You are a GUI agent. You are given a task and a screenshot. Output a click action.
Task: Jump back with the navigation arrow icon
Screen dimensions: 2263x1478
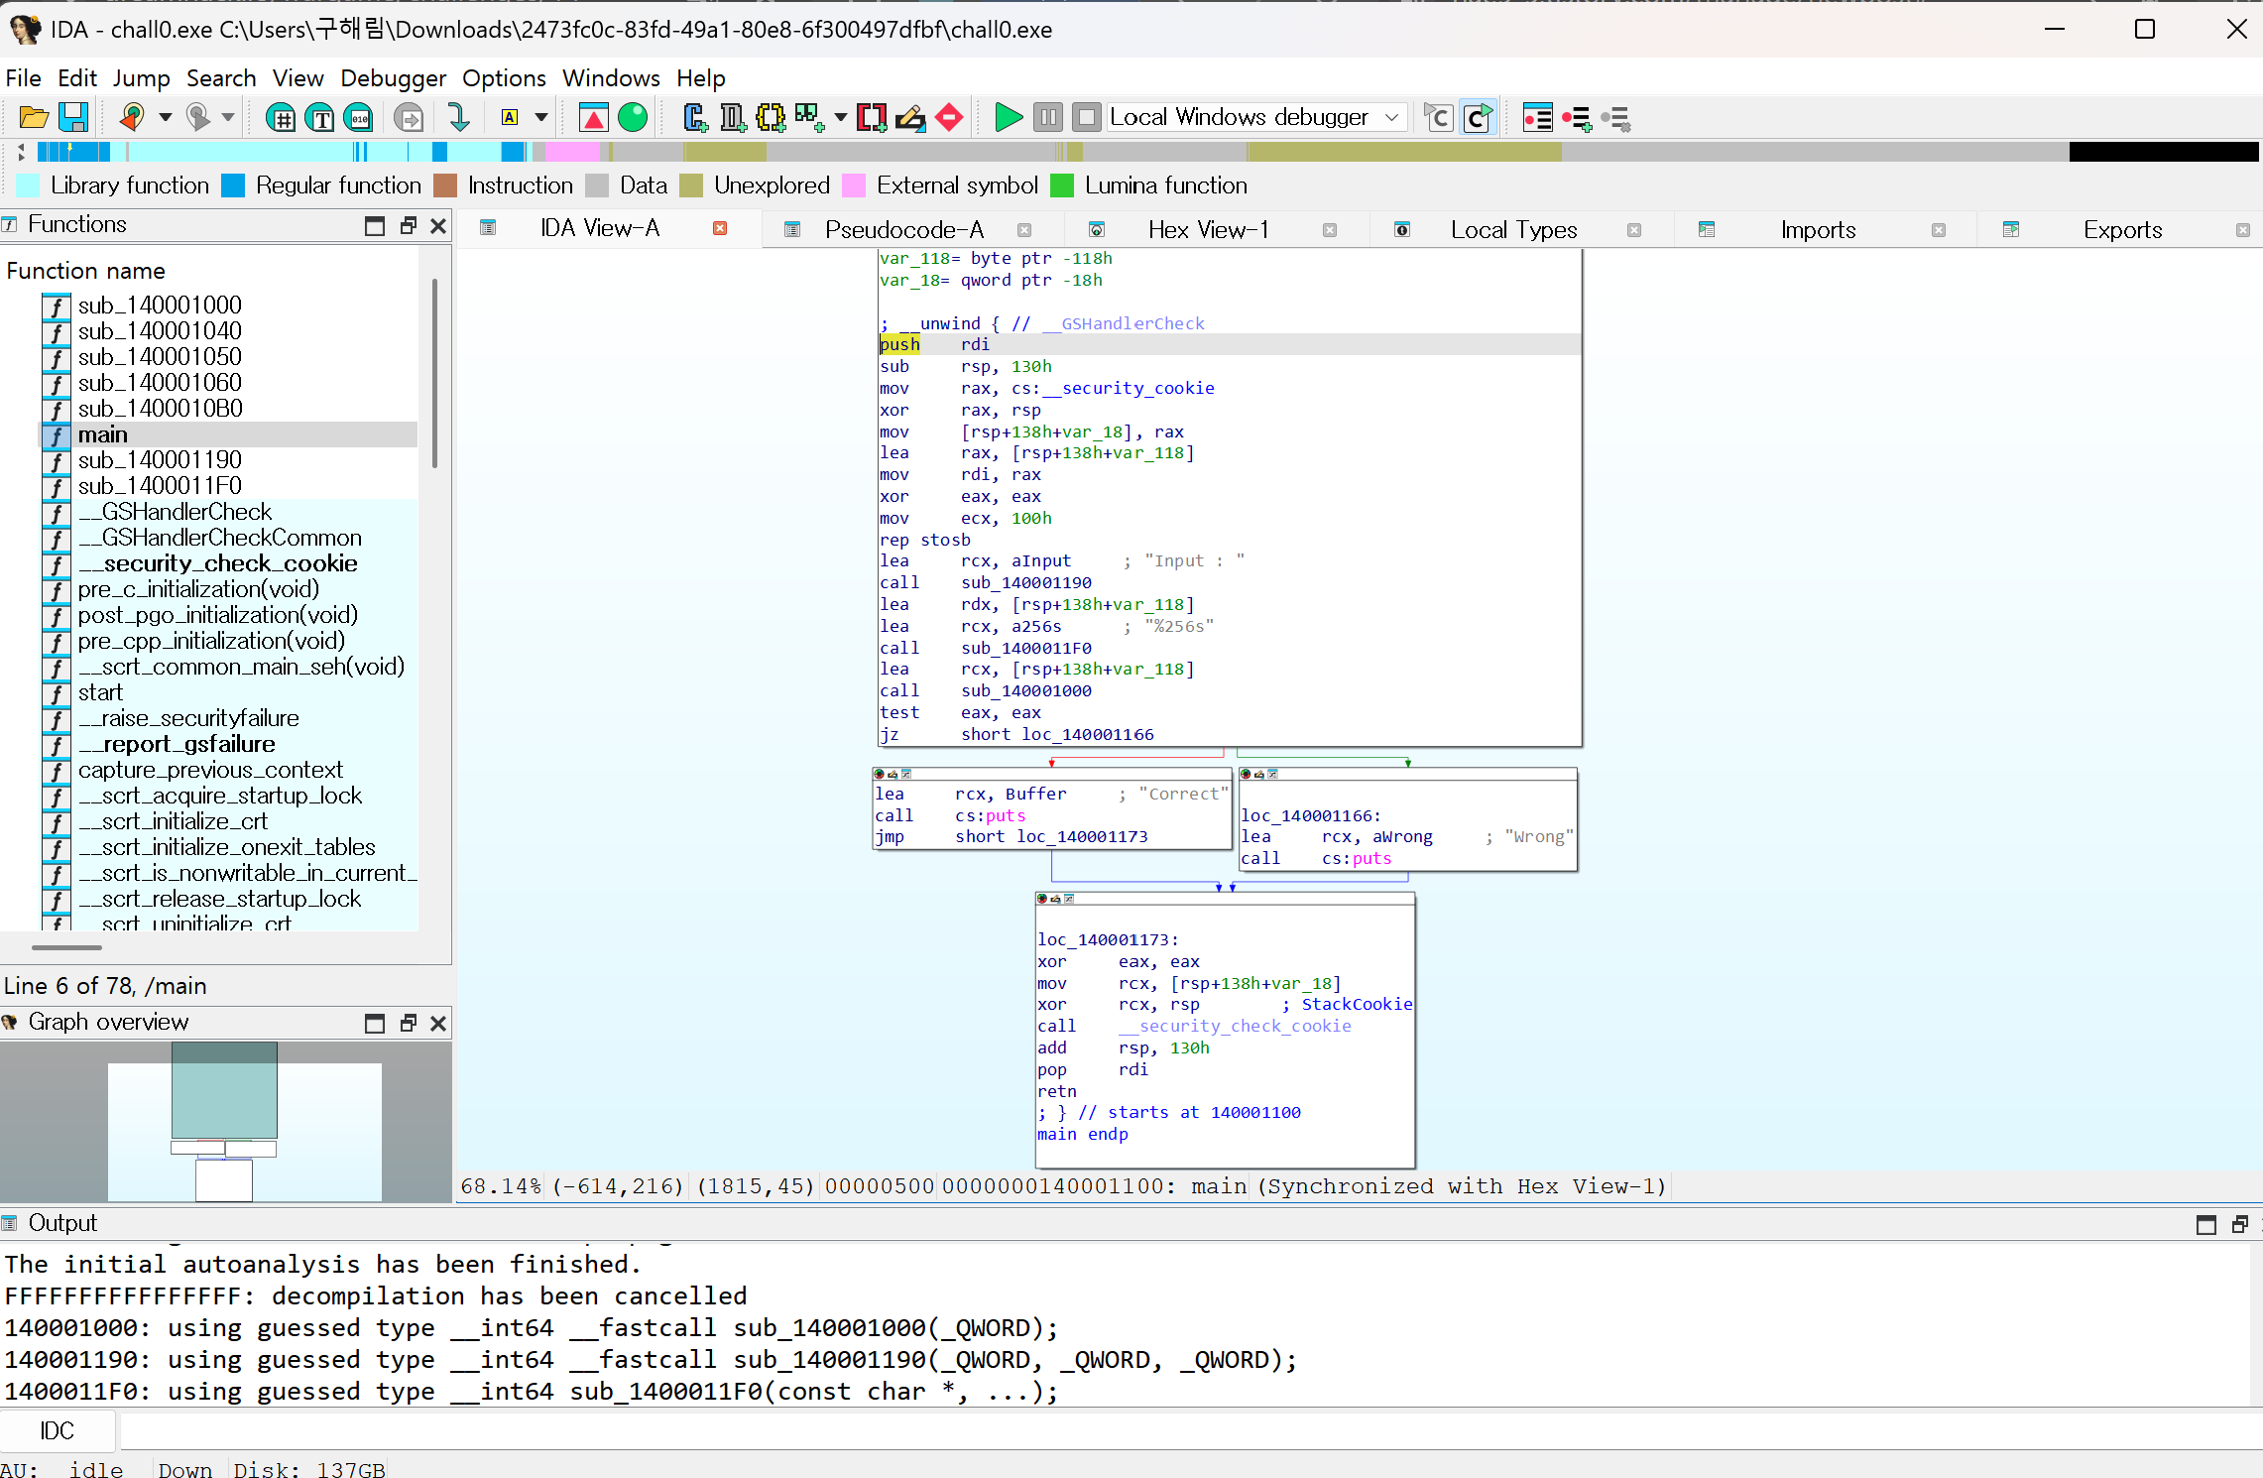(x=132, y=118)
